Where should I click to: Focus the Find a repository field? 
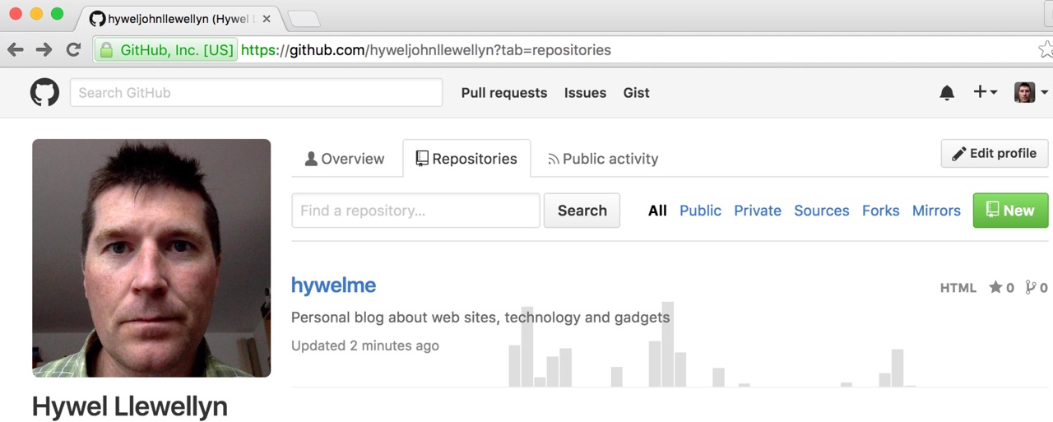coord(415,211)
